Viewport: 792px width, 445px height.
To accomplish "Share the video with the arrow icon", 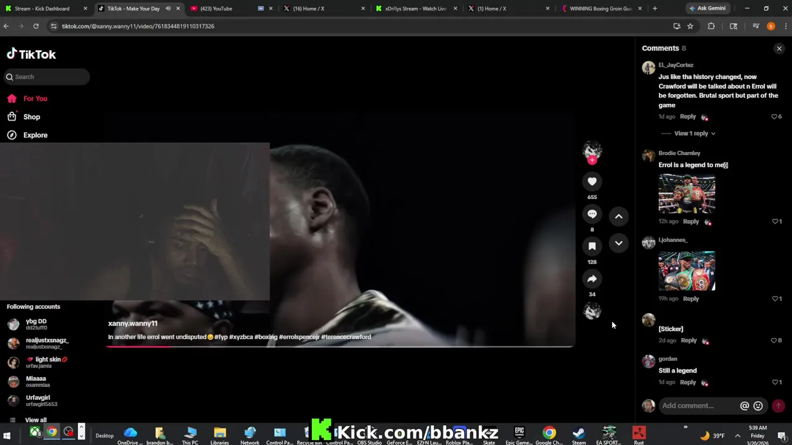I will pyautogui.click(x=592, y=279).
